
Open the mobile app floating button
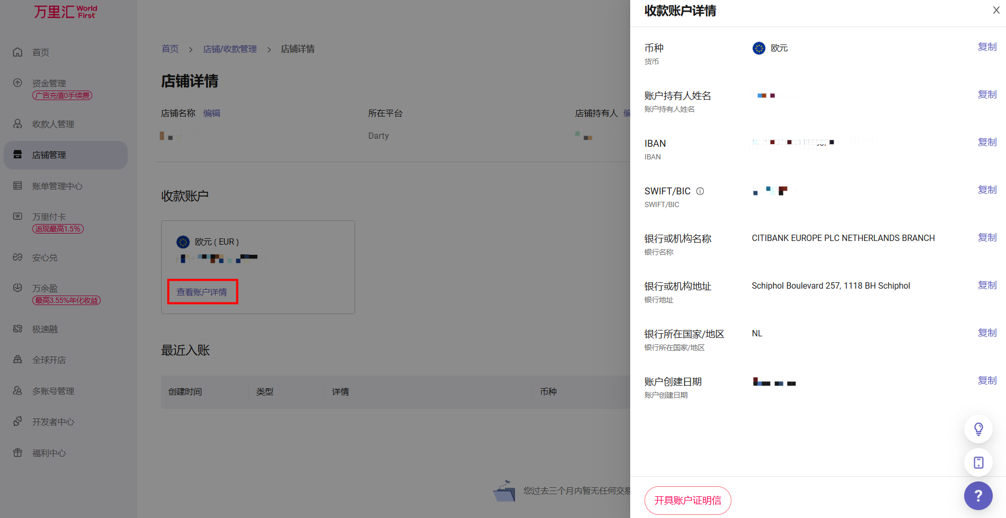click(978, 462)
